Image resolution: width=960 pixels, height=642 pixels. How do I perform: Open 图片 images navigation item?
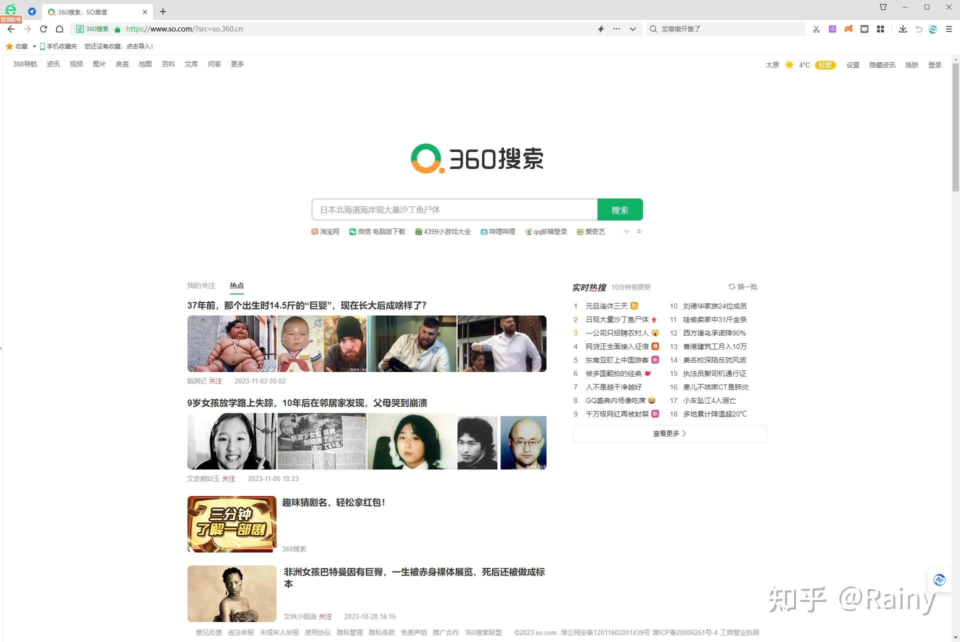click(99, 64)
